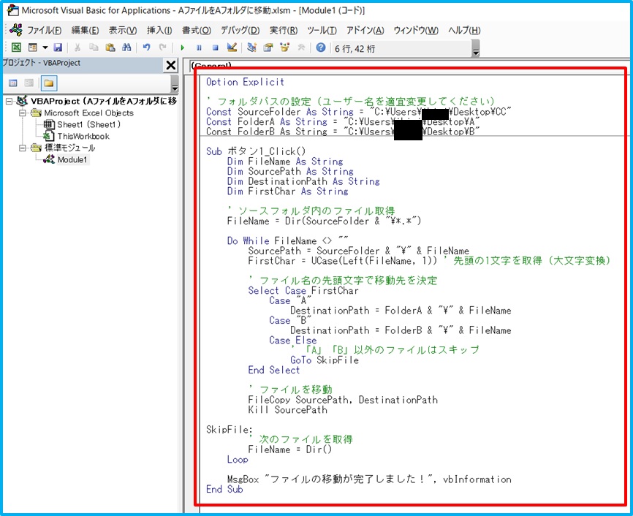Image resolution: width=633 pixels, height=516 pixels.
Task: Open the ファイル(F) menu
Action: (x=44, y=30)
